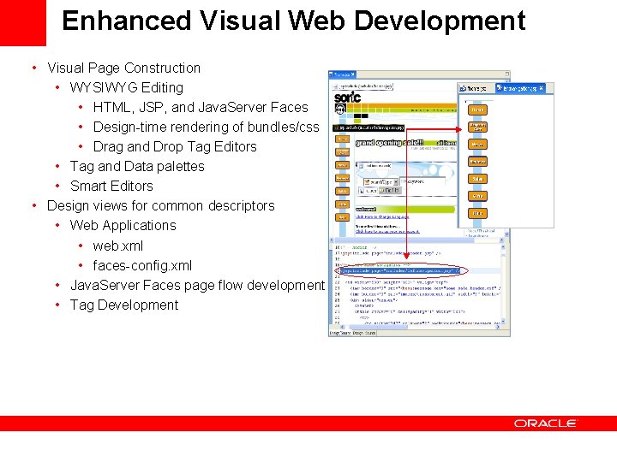
Task: Click bullet text faces-config.xml
Action: (x=142, y=265)
